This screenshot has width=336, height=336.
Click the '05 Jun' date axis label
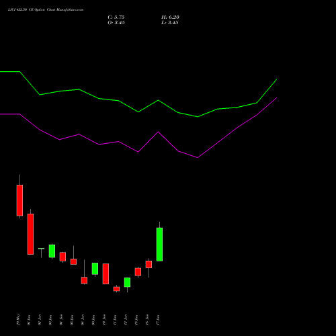(x=72, y=320)
